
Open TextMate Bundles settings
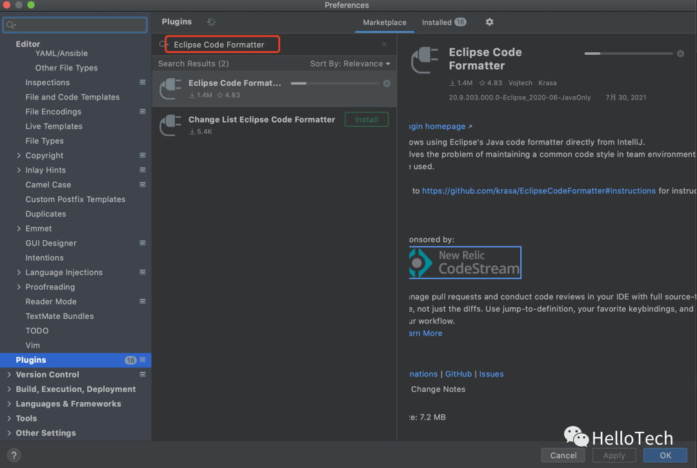59,316
